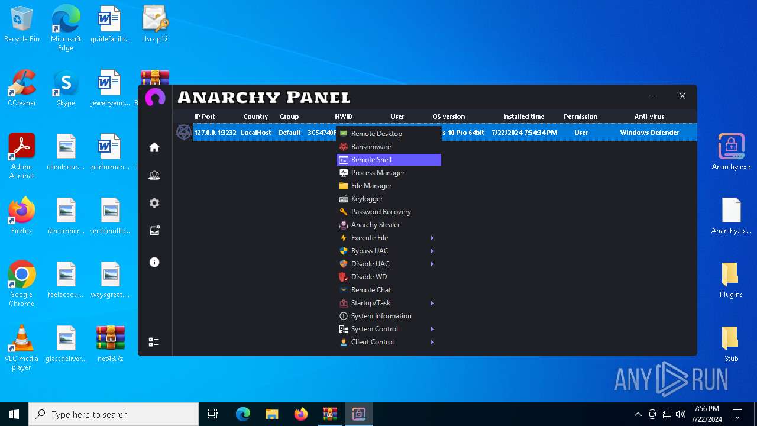
Task: Expand the Execute File submenu arrow
Action: pos(432,238)
